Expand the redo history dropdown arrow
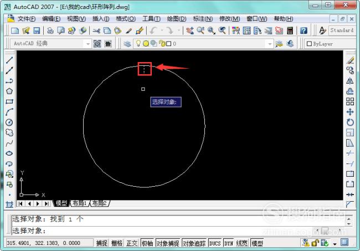The width and height of the screenshot is (360, 251). tap(179, 30)
